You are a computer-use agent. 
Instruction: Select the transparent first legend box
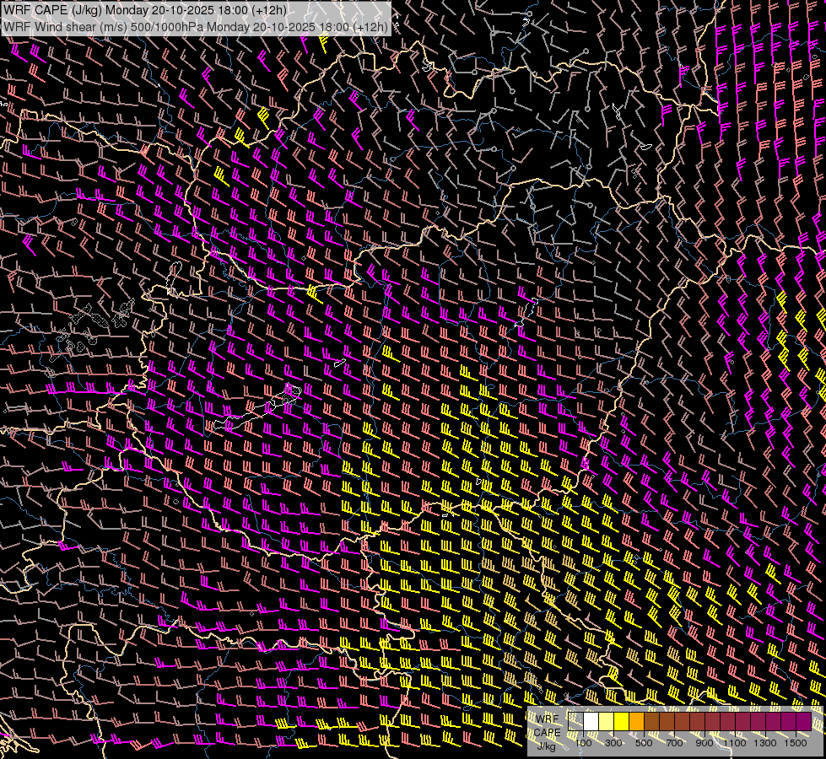575,721
